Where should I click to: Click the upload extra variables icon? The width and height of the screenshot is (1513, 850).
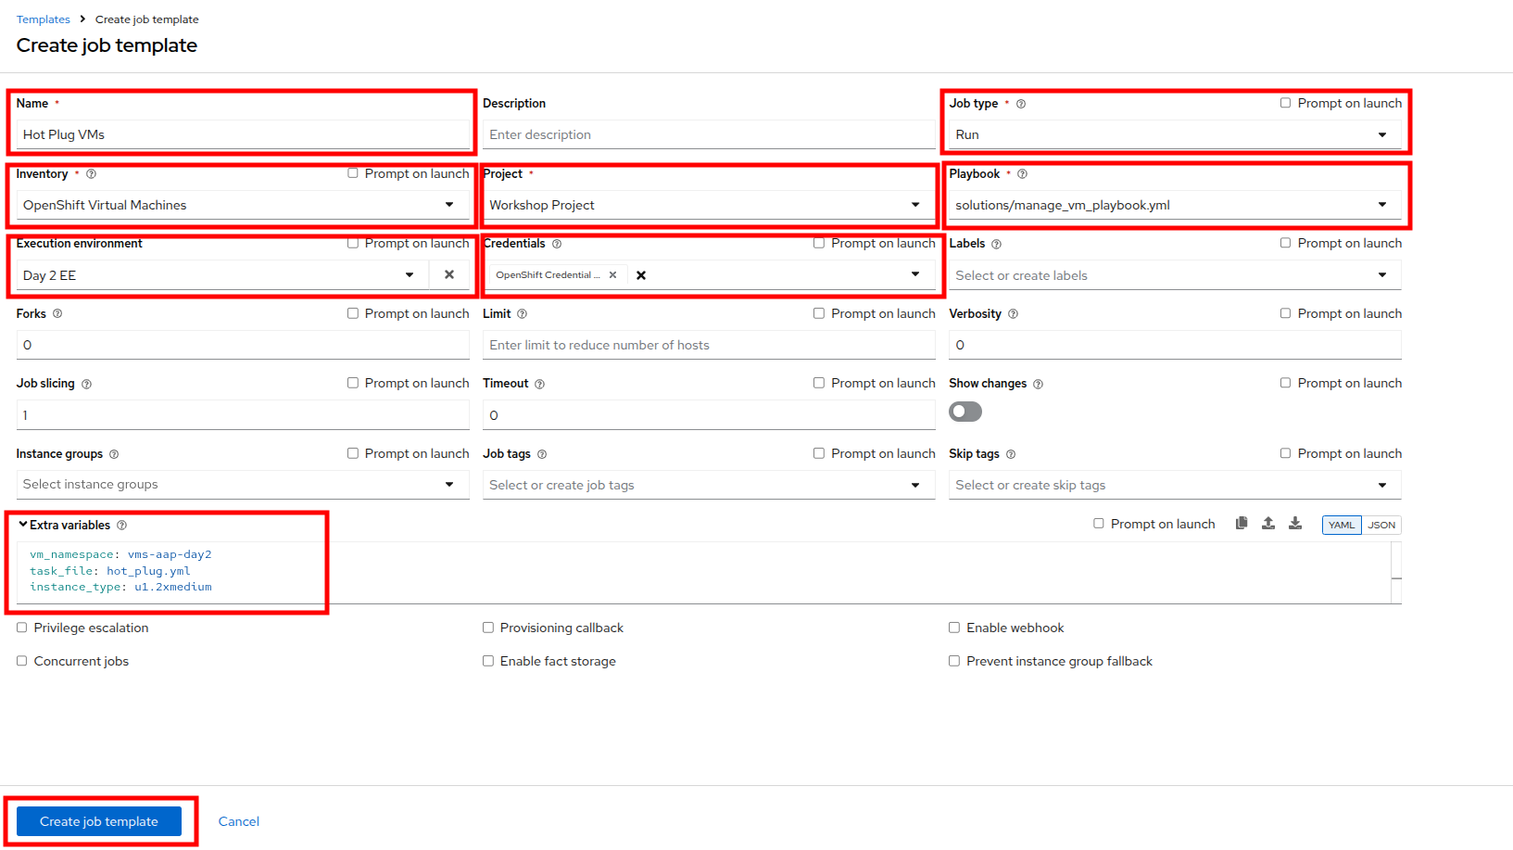[x=1268, y=524]
